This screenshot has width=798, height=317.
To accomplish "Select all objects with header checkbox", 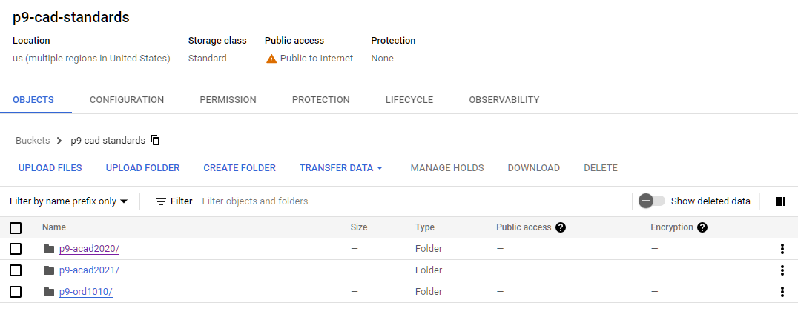I will coord(16,228).
